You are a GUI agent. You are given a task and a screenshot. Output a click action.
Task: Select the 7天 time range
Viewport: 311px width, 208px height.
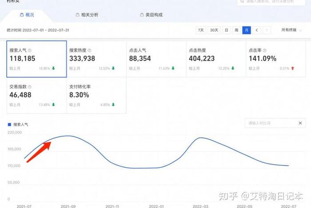[x=201, y=30]
